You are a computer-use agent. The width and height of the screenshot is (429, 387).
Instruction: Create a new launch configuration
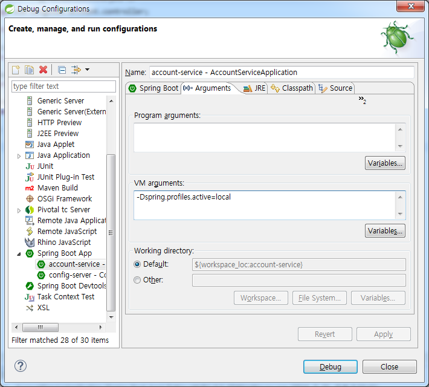click(x=16, y=70)
